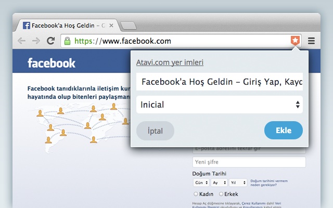Select the Facebook'a Hoş Geldin tab

pyautogui.click(x=67, y=25)
